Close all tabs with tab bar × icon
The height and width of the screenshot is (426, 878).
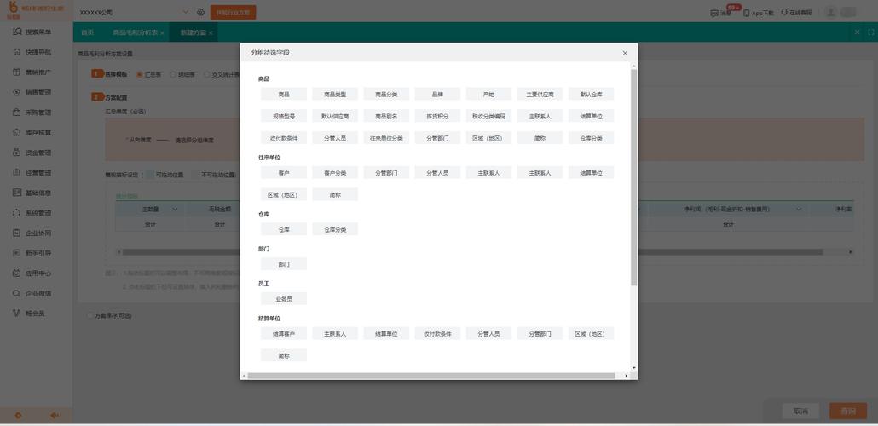858,32
